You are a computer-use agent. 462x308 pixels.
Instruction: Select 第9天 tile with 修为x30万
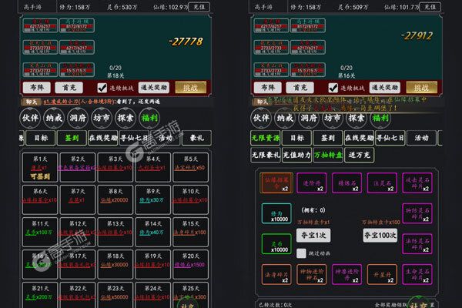[x=153, y=199]
